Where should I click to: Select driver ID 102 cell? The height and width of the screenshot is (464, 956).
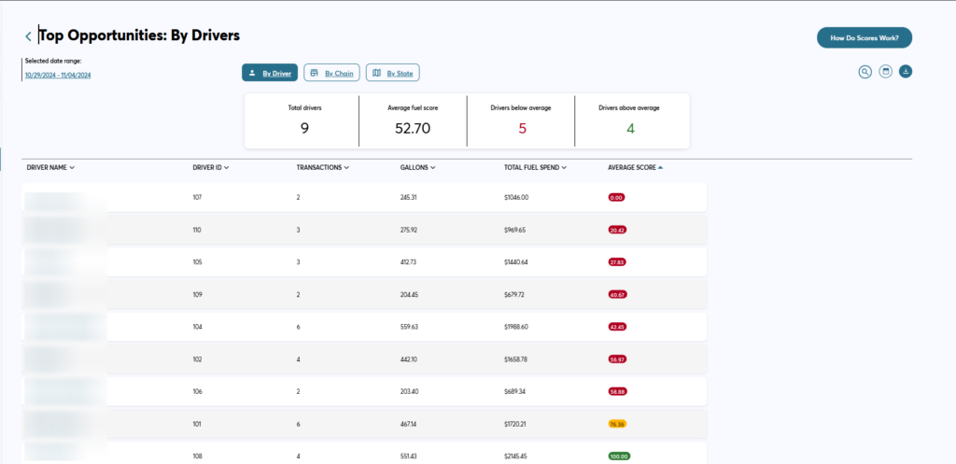tap(197, 359)
